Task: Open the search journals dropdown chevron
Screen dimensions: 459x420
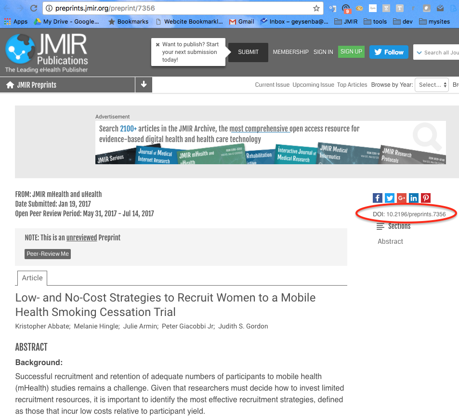Action: [419, 52]
